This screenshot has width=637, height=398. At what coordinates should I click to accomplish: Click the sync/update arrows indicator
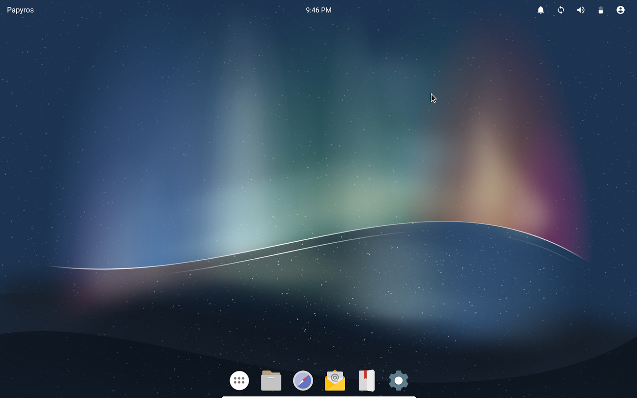pos(561,10)
